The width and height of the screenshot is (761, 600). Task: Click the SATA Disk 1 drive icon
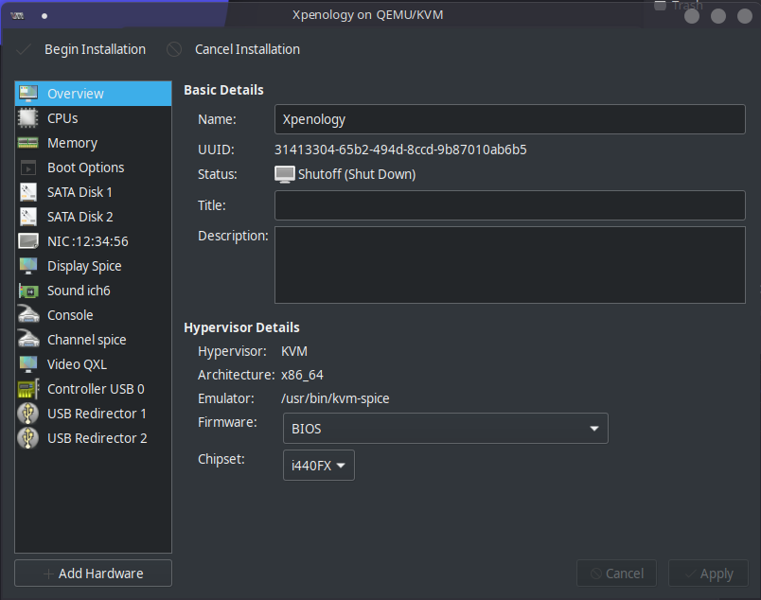click(x=28, y=192)
